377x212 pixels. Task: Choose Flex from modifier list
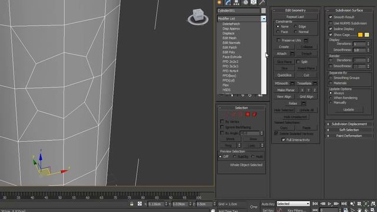pyautogui.click(x=226, y=85)
